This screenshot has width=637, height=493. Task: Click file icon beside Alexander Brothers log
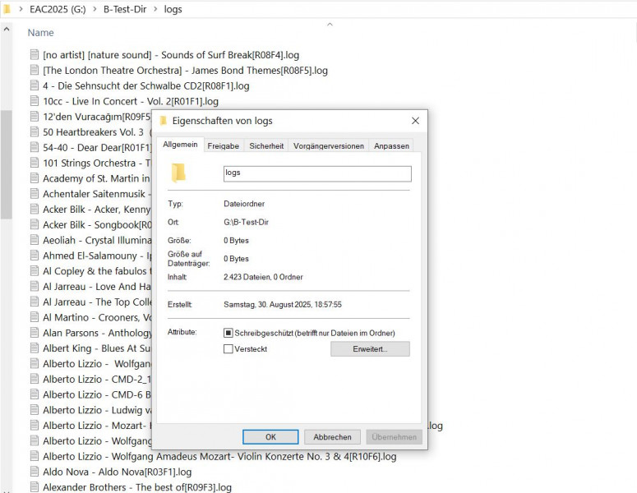(x=34, y=487)
